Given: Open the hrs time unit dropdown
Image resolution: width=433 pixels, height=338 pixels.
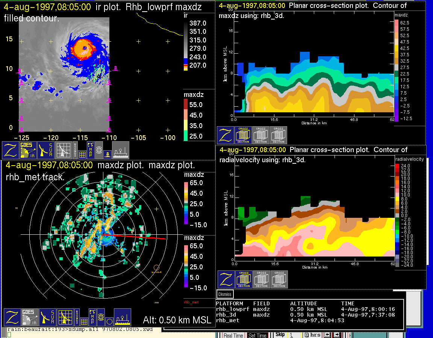Looking at the screenshot, I should (x=312, y=335).
